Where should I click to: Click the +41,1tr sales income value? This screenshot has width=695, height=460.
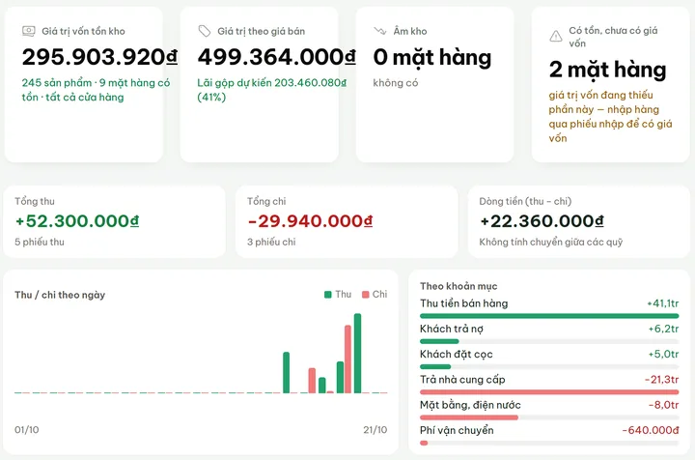pos(663,303)
